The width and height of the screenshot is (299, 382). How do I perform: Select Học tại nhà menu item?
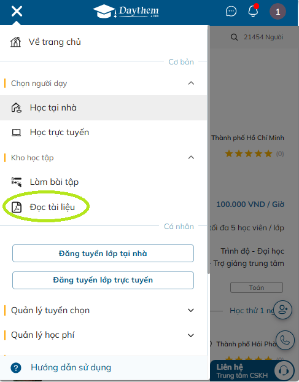[x=104, y=107]
